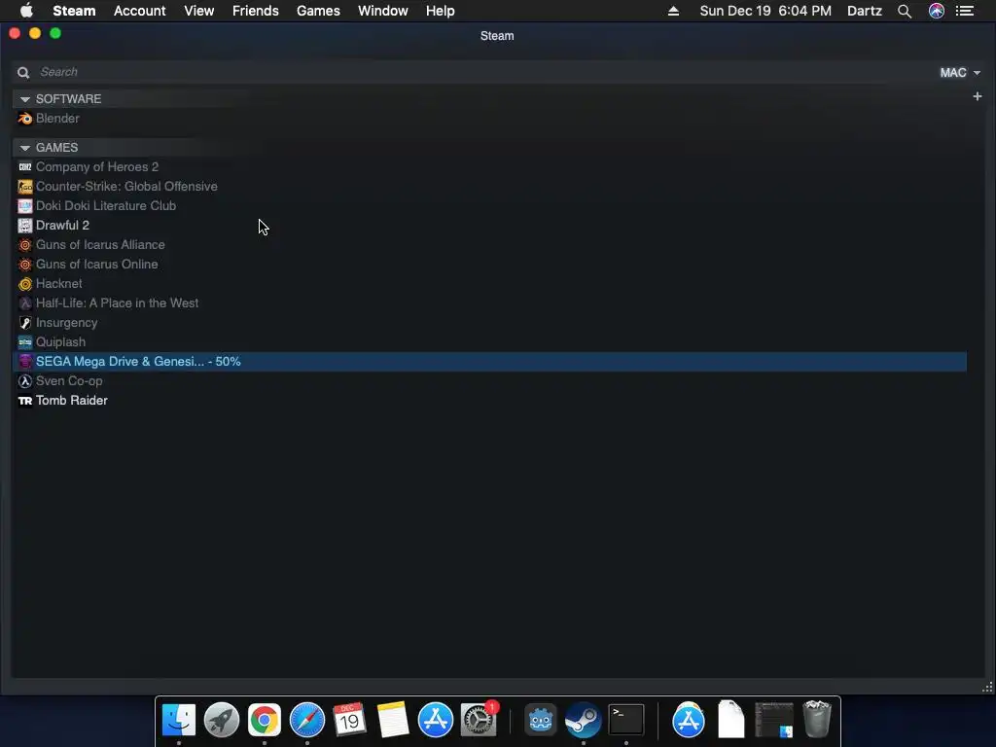The height and width of the screenshot is (747, 996).
Task: Open Siri from the menu bar
Action: [937, 11]
